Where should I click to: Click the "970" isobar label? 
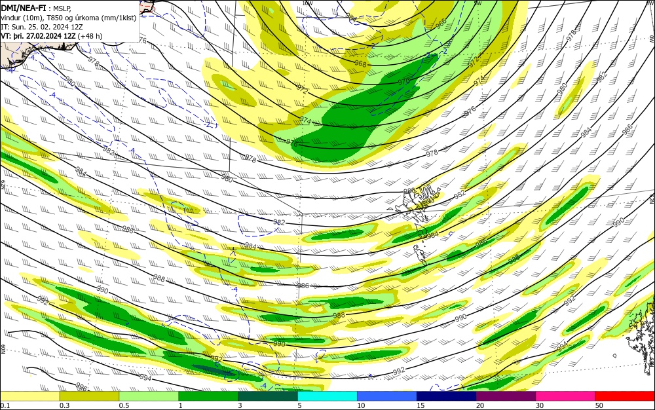pyautogui.click(x=403, y=82)
